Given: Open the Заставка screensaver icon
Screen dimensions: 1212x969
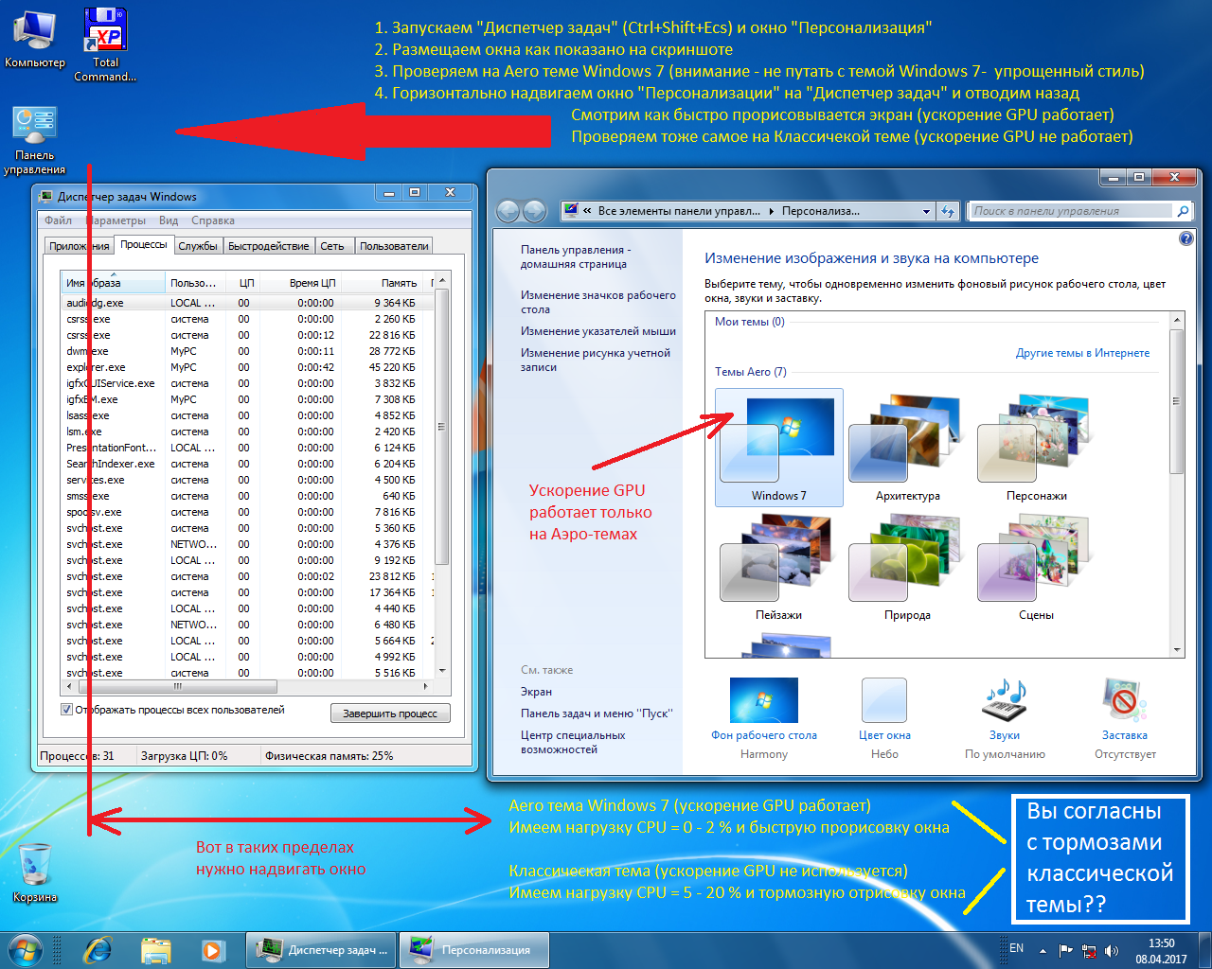Looking at the screenshot, I should 1124,701.
